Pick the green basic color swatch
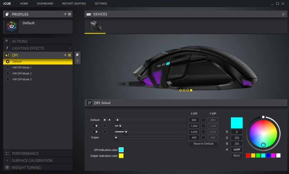This screenshot has height=174, width=289. 258,156
